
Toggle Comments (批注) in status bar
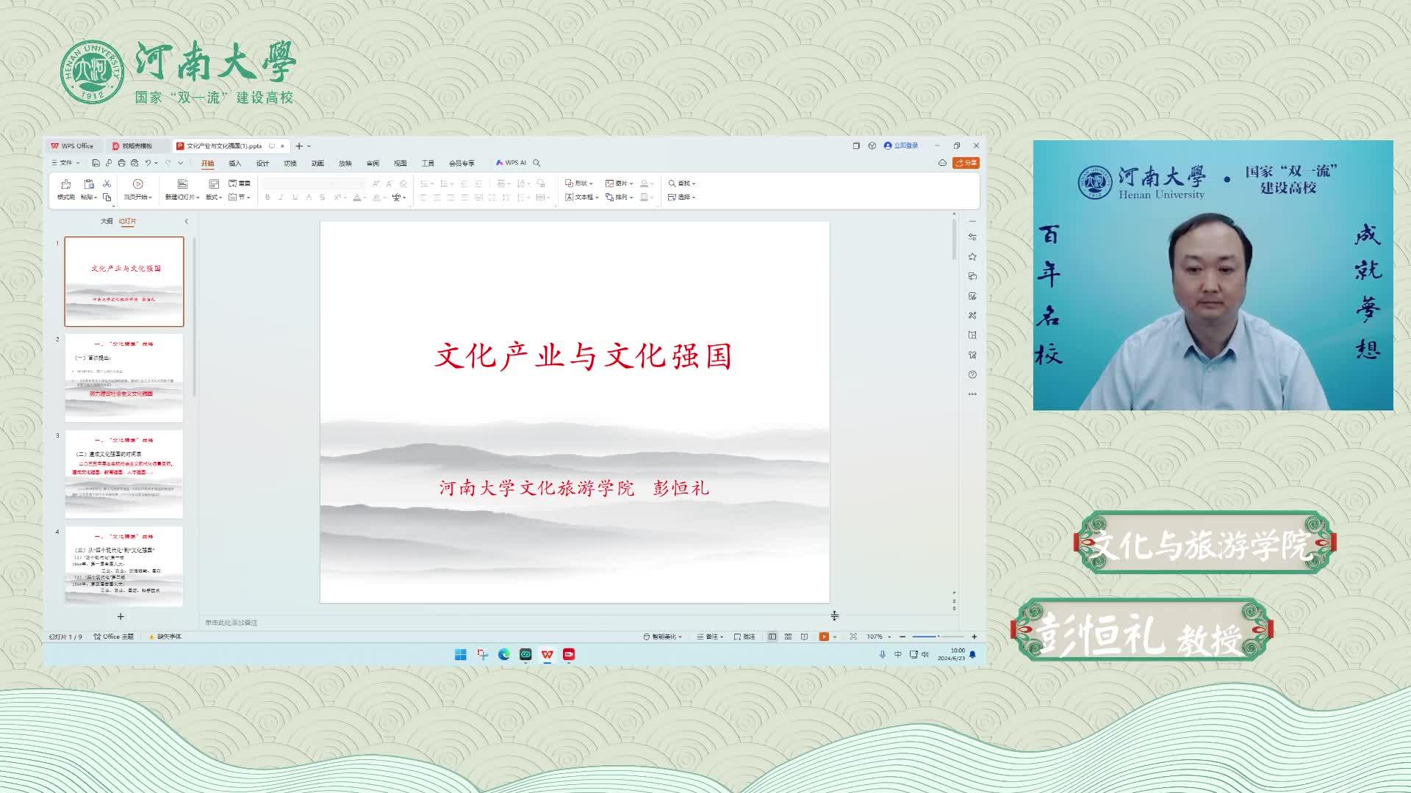(x=744, y=637)
